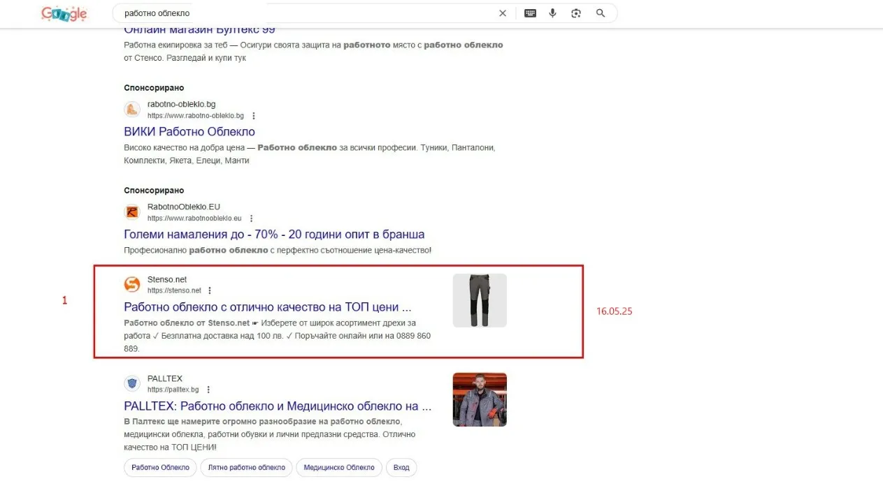Open Големи намаления до -70% ad link
This screenshot has height=481, width=883.
(274, 235)
